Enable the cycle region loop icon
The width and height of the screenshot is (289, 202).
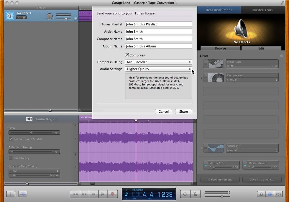(x=185, y=194)
